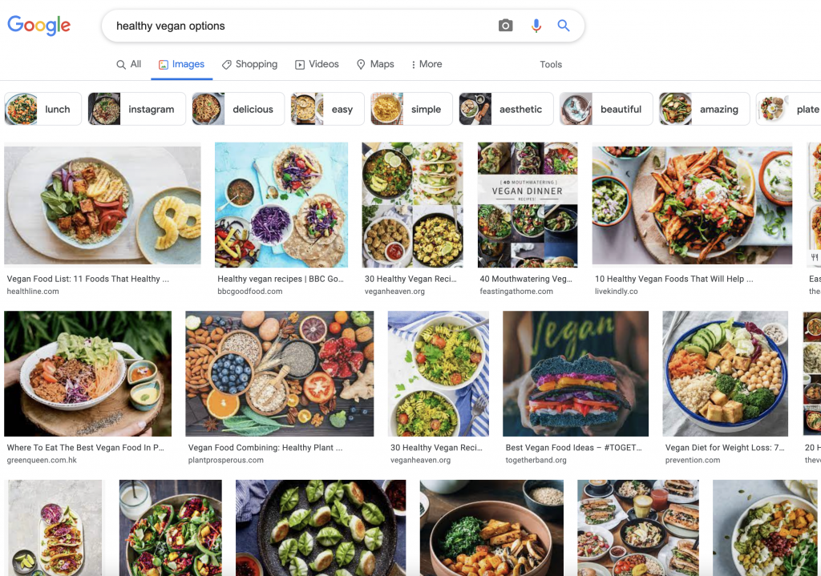Filter images by the lunch chip
The height and width of the screenshot is (576, 821).
(42, 109)
